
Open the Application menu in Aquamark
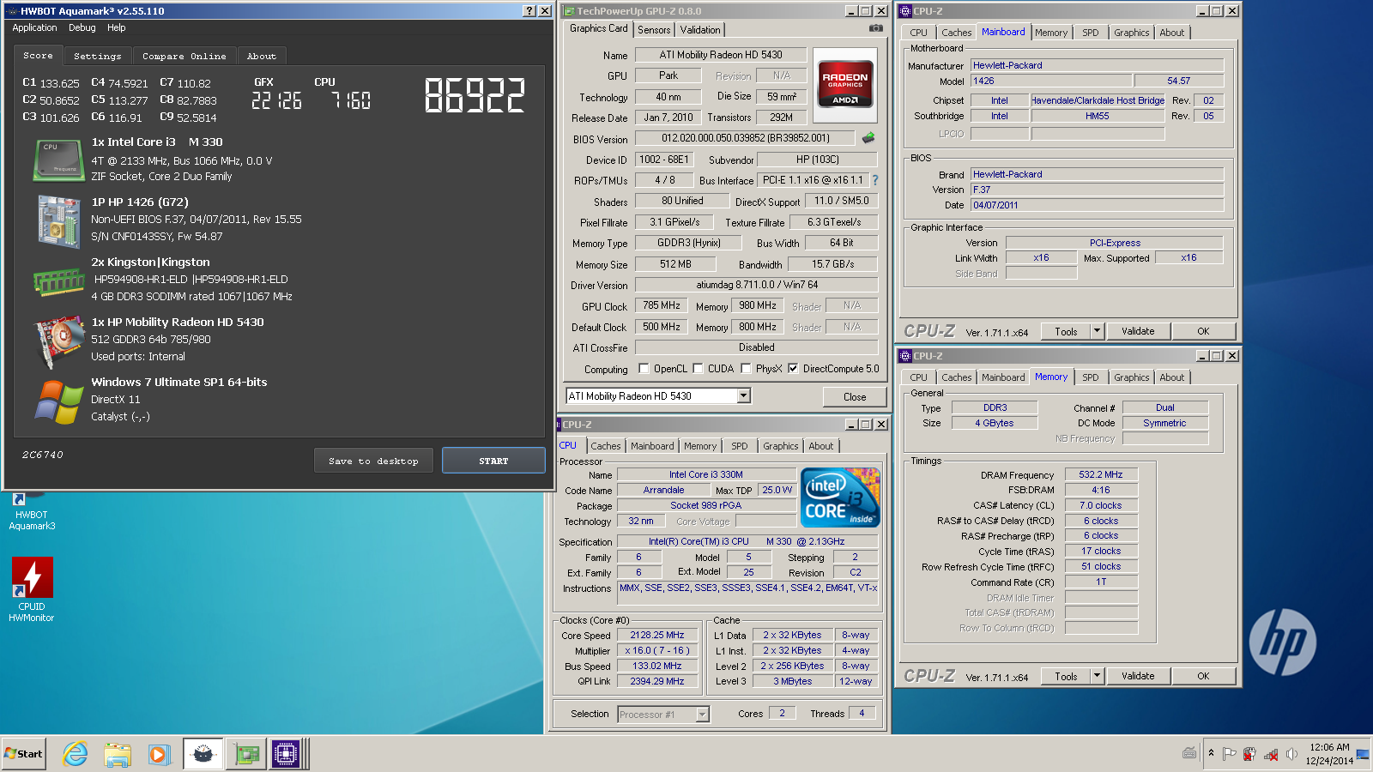click(34, 27)
